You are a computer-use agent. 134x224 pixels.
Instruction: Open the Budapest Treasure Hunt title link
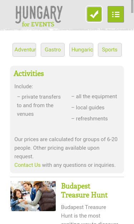click(84, 190)
